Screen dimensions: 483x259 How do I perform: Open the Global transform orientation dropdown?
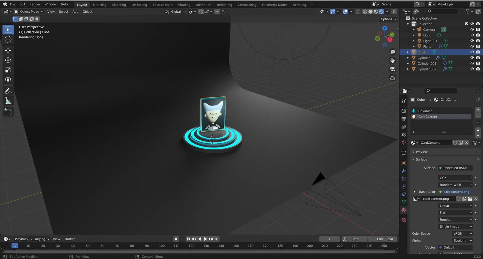click(x=175, y=11)
